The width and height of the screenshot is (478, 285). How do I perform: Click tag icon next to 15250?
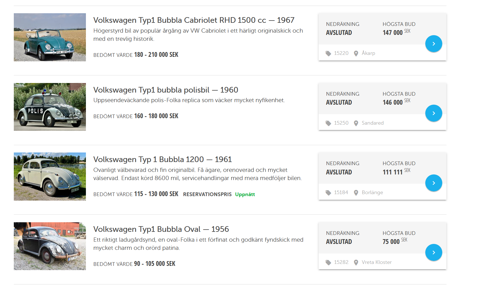(x=328, y=123)
